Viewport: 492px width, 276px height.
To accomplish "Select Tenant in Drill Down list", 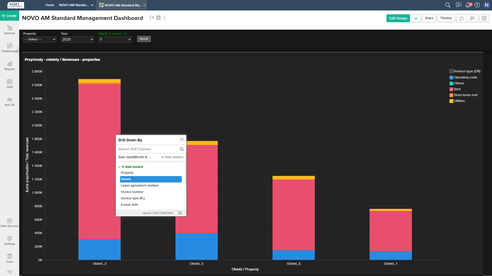I will 151,179.
